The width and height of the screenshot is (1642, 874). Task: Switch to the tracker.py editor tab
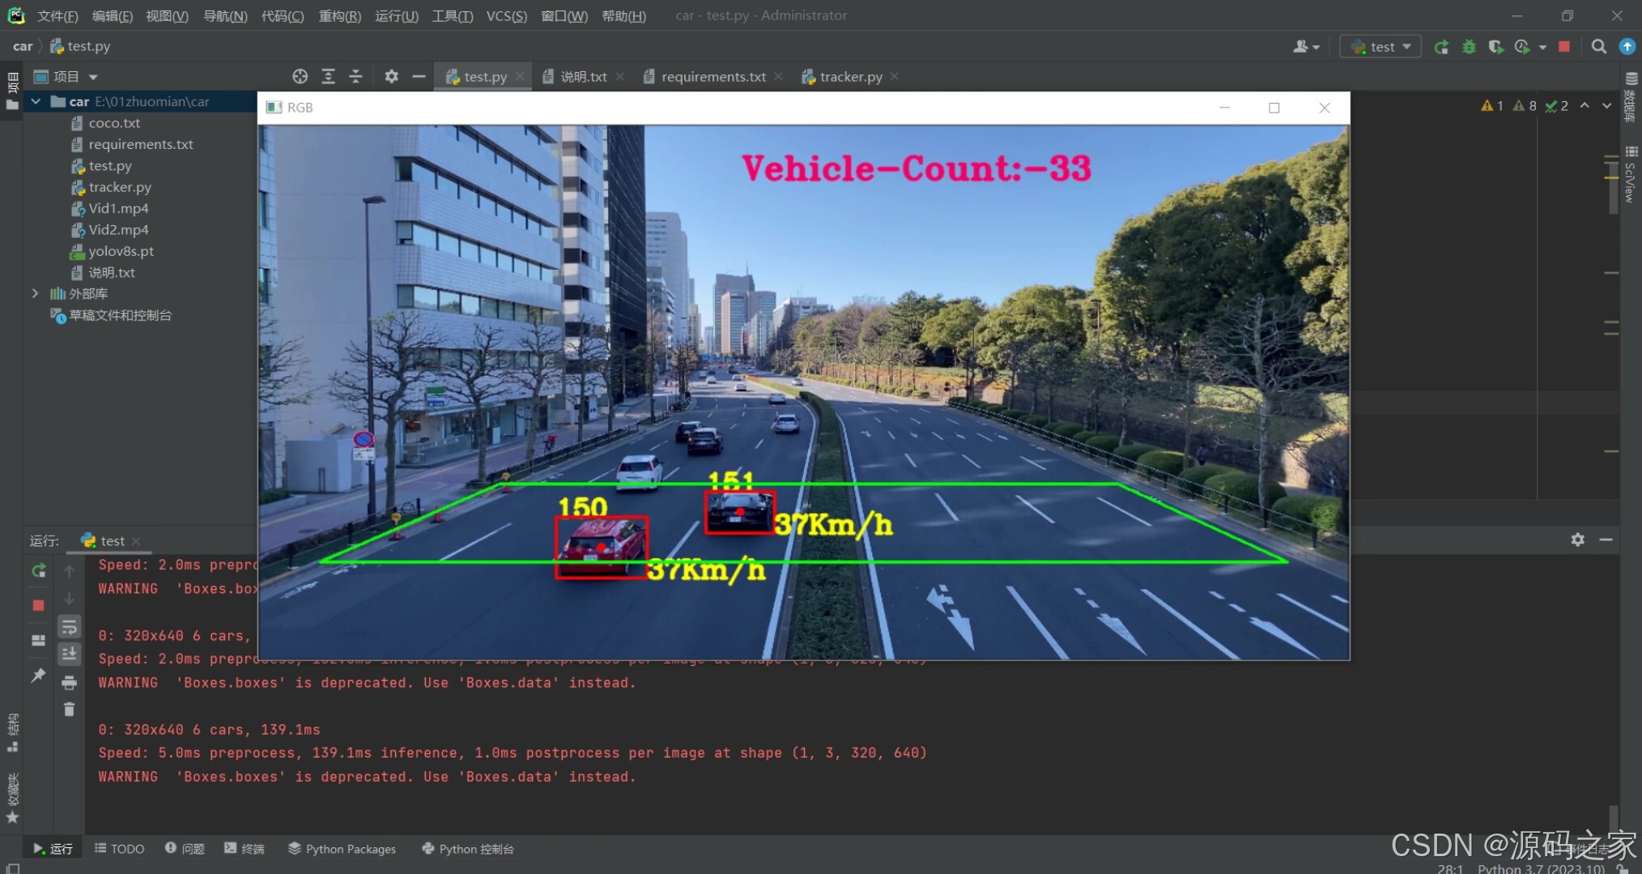coord(850,77)
